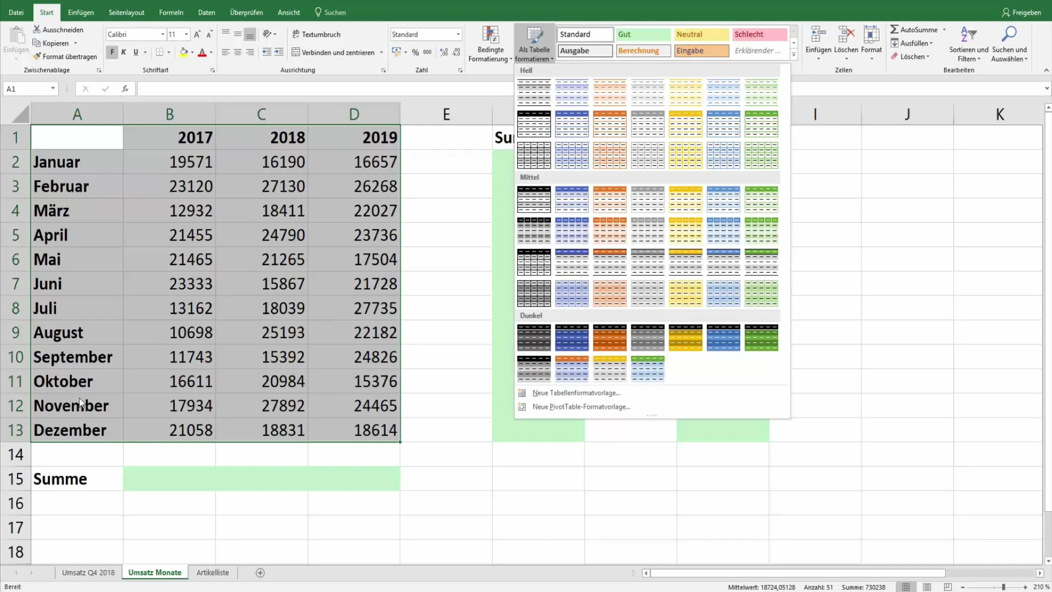Viewport: 1052px width, 592px height.
Task: Click the Löschen cells icon
Action: 846,35
